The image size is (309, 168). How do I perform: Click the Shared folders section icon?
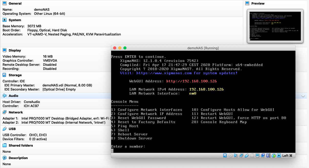[5, 145]
